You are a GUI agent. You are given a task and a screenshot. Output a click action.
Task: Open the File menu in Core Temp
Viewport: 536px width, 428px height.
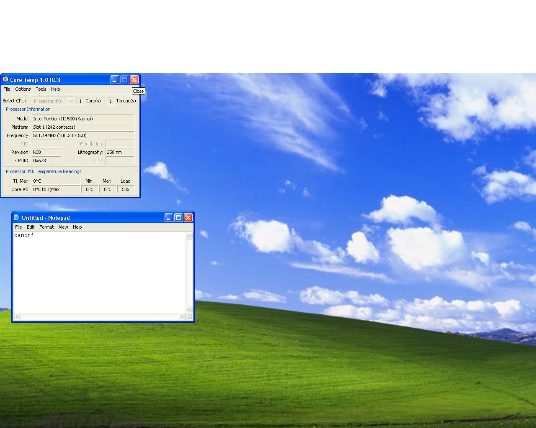point(7,89)
